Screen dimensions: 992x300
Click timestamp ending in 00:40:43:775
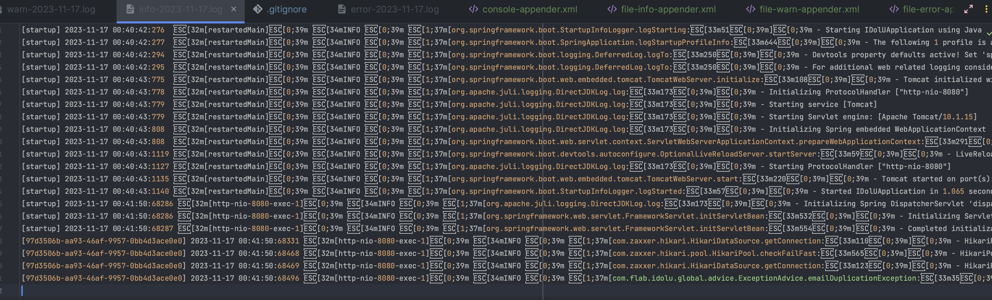pos(114,79)
